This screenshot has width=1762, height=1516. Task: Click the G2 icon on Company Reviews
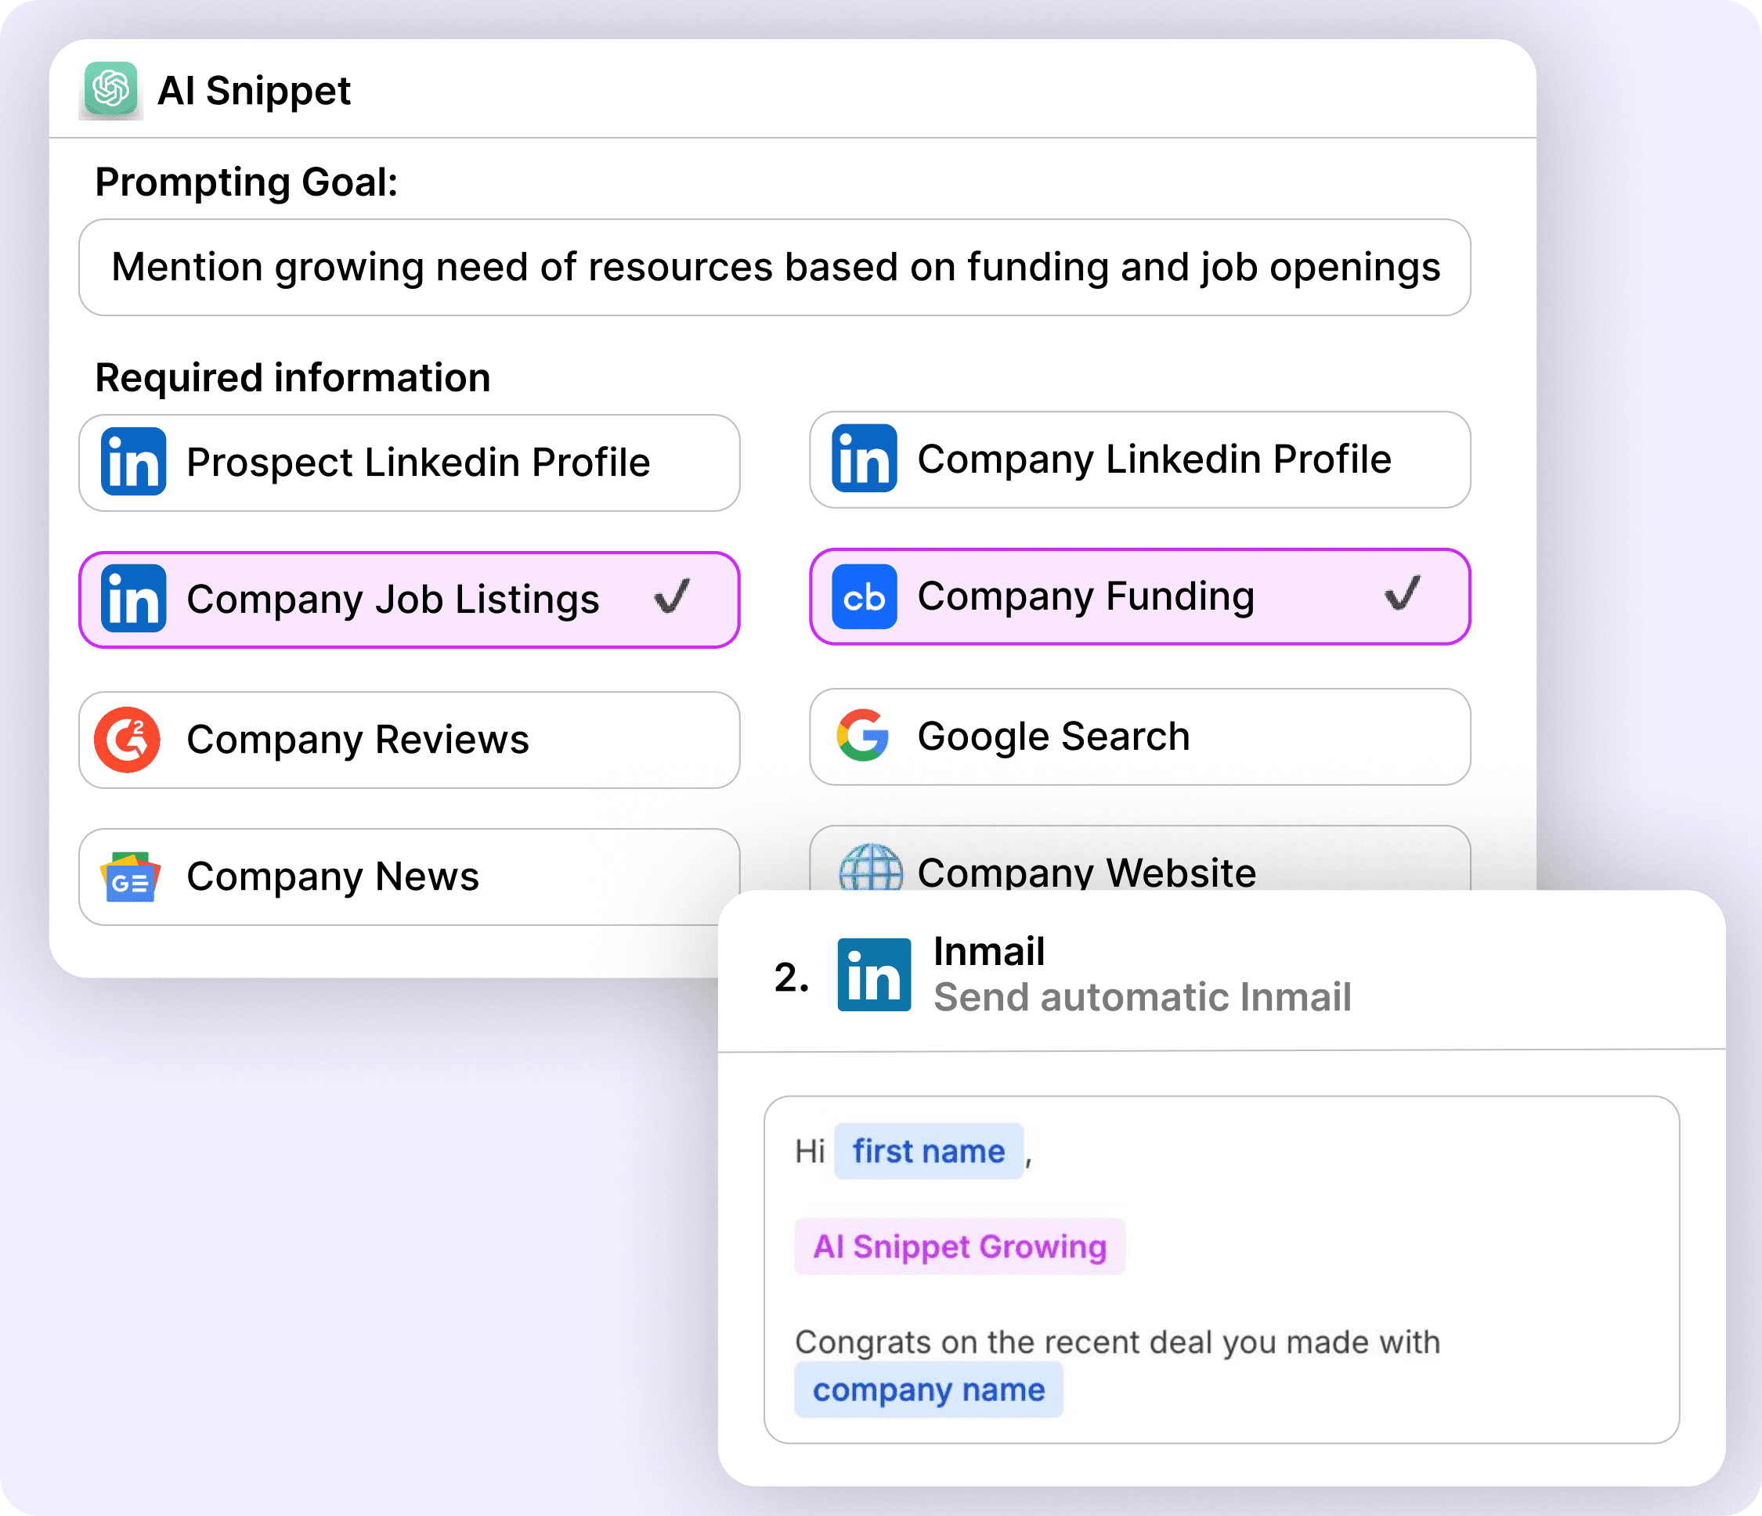point(128,740)
